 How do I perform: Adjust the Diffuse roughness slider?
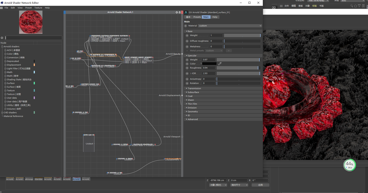(x=242, y=41)
